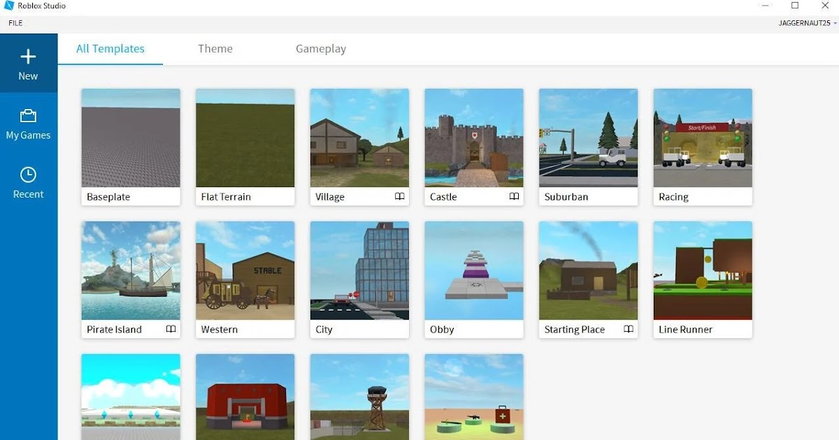Select the Flat Terrain template thumbnail
This screenshot has width=839, height=440.
click(x=245, y=138)
